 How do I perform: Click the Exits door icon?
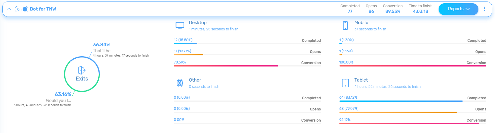click(x=82, y=70)
